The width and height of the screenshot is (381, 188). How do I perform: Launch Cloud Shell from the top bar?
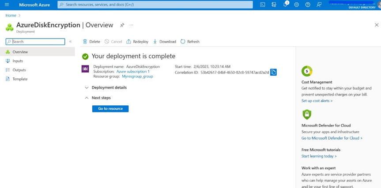click(x=262, y=4)
